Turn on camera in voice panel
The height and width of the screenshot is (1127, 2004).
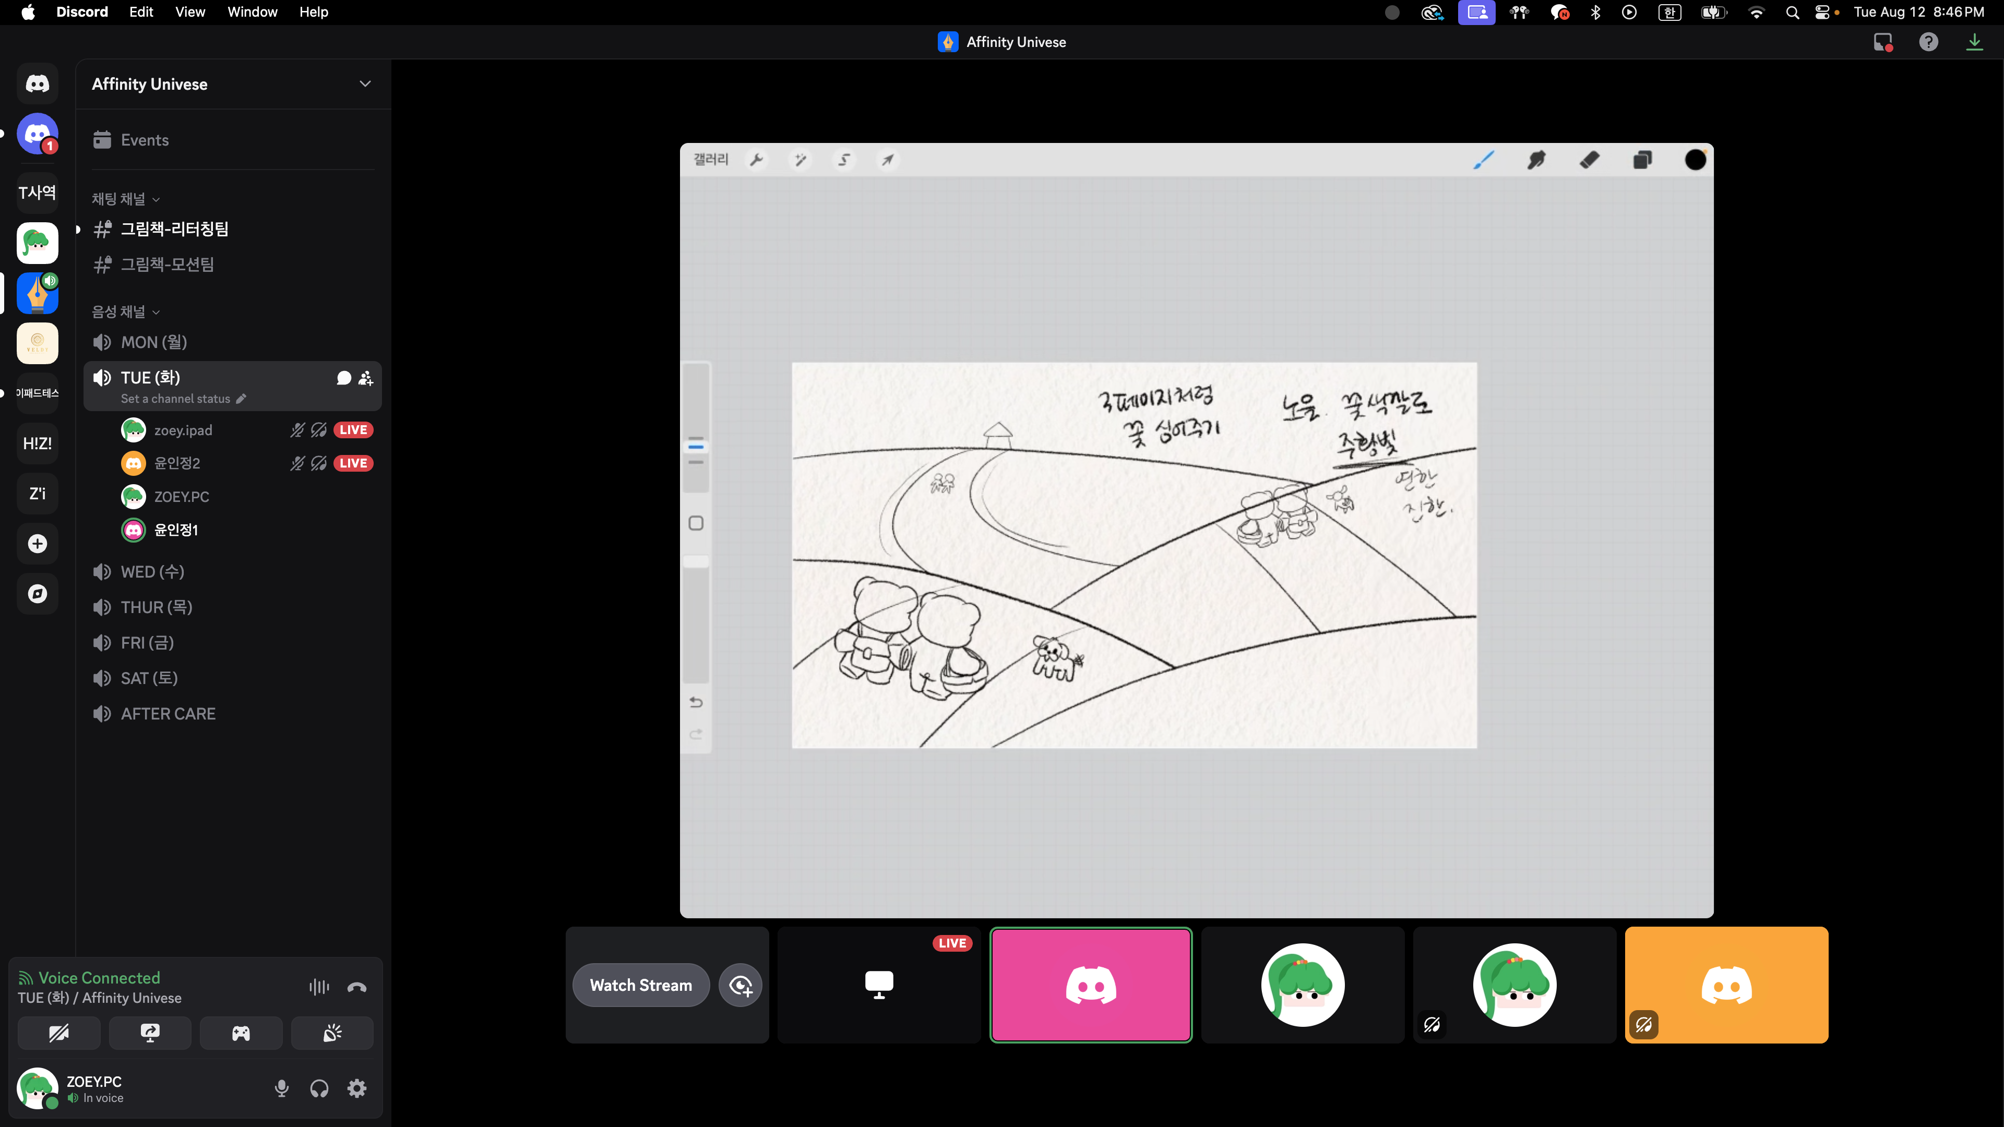click(x=59, y=1033)
